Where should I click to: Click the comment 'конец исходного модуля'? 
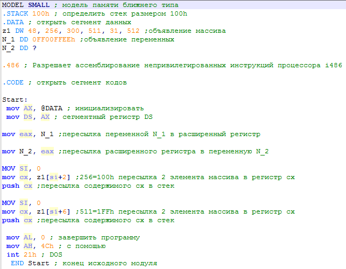tap(110, 263)
